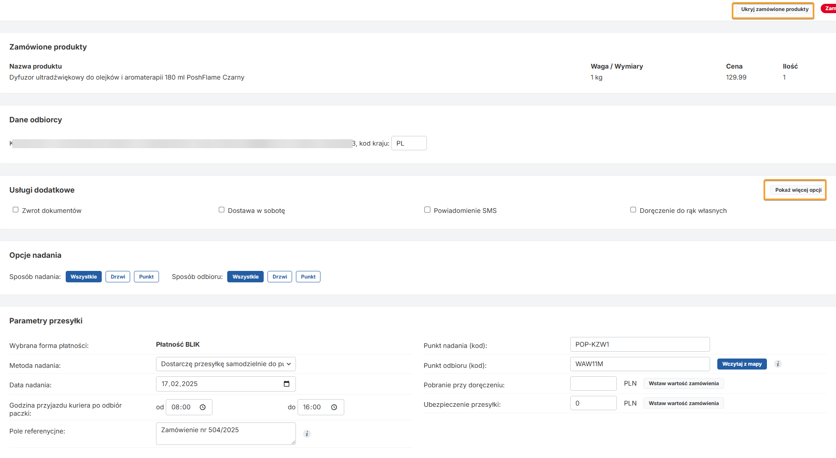Click the kod kraju PL field
Screen dimensions: 836x458
click(409, 143)
